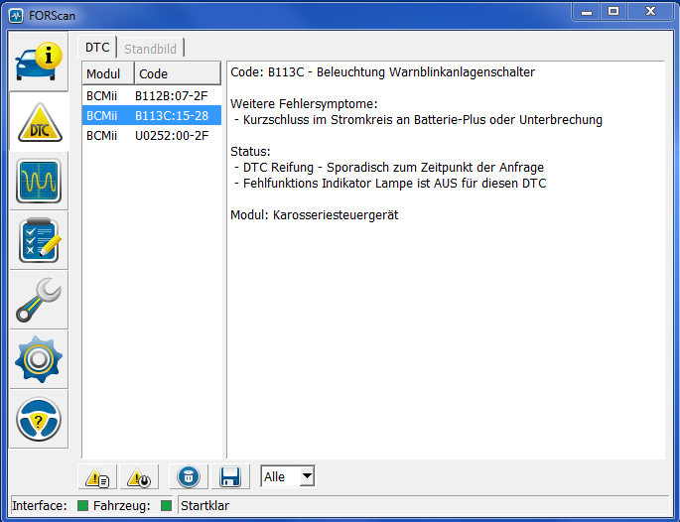Sort by the Code column header
680x522 pixels.
click(x=177, y=73)
